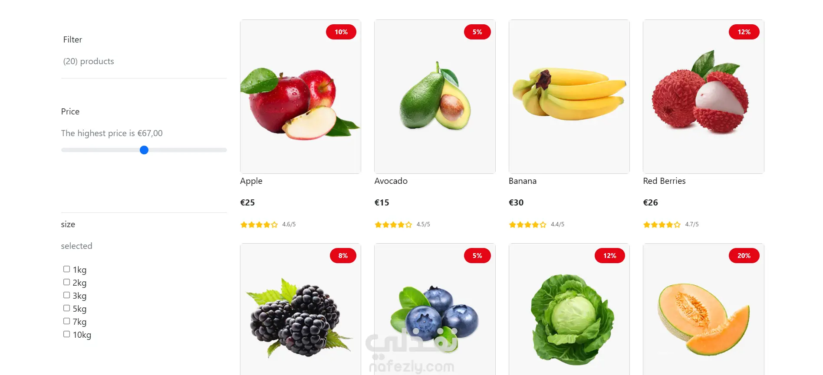
Task: Click the 20% badge on the melon card
Action: coord(744,256)
